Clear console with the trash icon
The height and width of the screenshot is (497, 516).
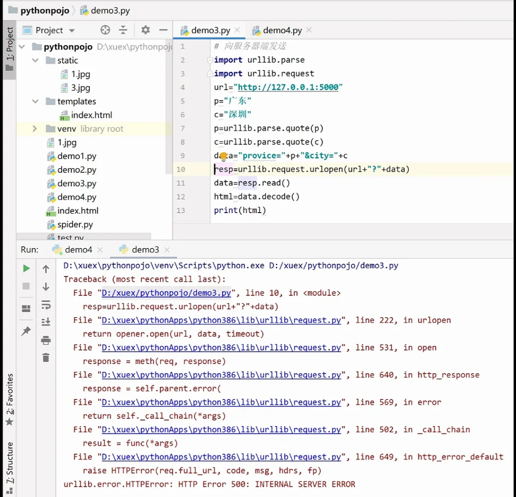pyautogui.click(x=46, y=358)
